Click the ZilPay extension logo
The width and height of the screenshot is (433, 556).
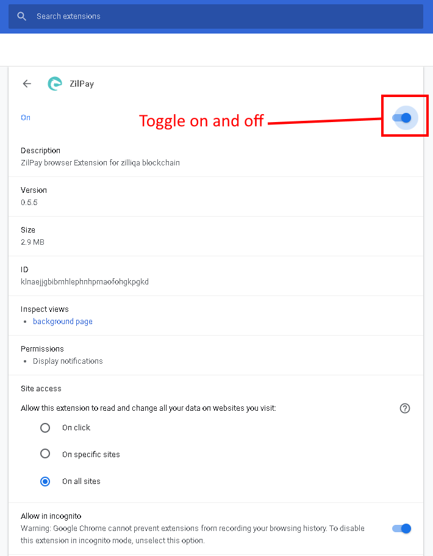click(x=55, y=84)
